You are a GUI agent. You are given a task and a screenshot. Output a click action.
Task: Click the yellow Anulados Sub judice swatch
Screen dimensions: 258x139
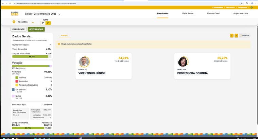coord(17,85)
